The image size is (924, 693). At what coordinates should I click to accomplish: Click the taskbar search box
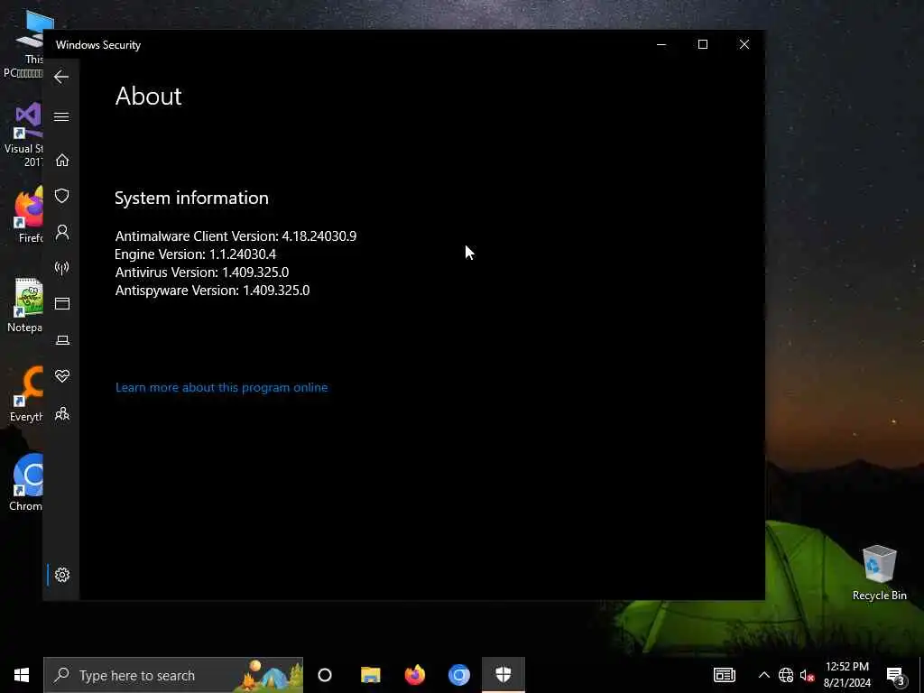coord(173,675)
